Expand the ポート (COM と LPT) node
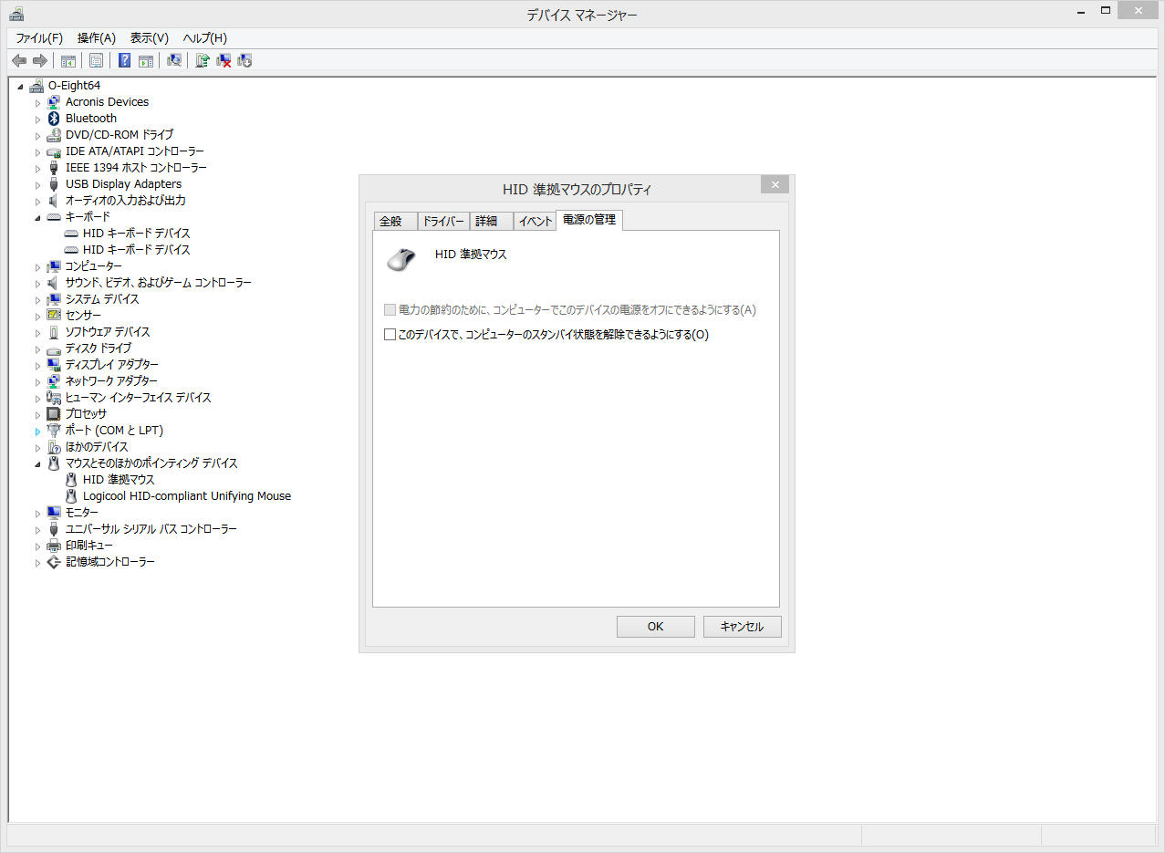The image size is (1165, 853). pyautogui.click(x=37, y=431)
